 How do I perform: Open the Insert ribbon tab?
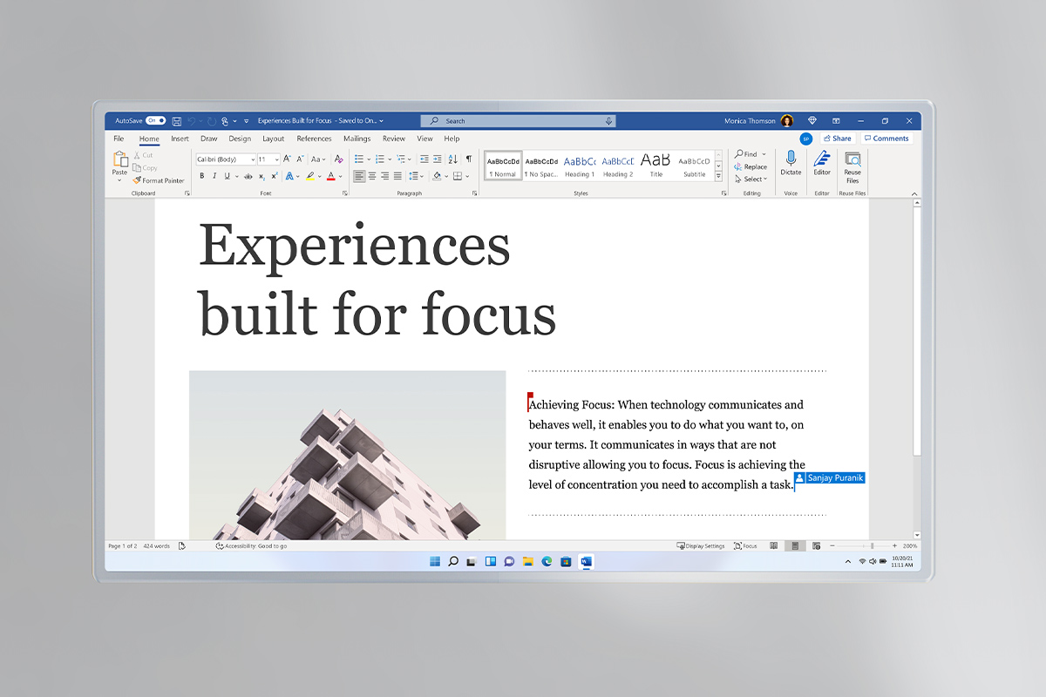pyautogui.click(x=180, y=139)
